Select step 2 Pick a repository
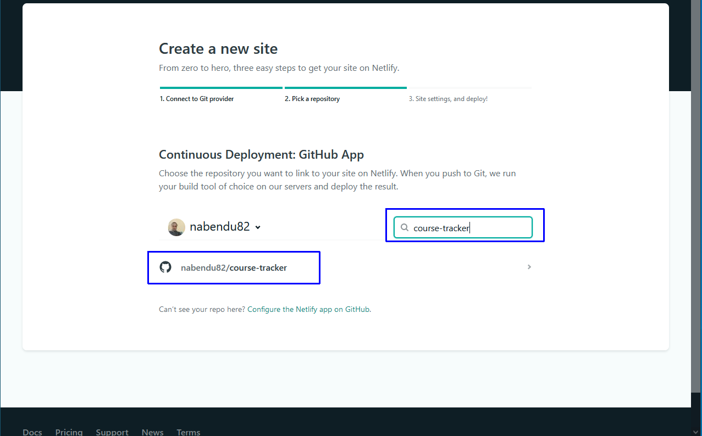 [x=312, y=99]
